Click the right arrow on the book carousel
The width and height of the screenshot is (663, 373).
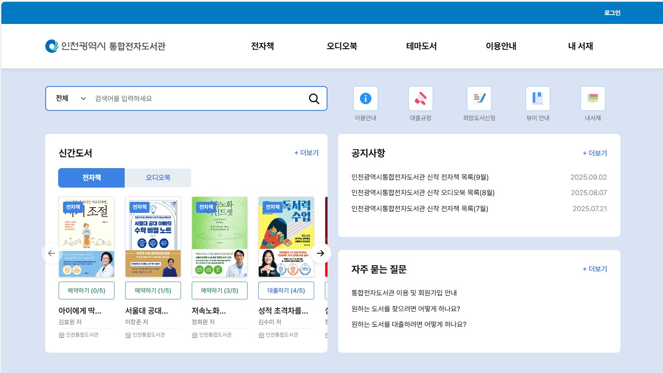tap(320, 253)
